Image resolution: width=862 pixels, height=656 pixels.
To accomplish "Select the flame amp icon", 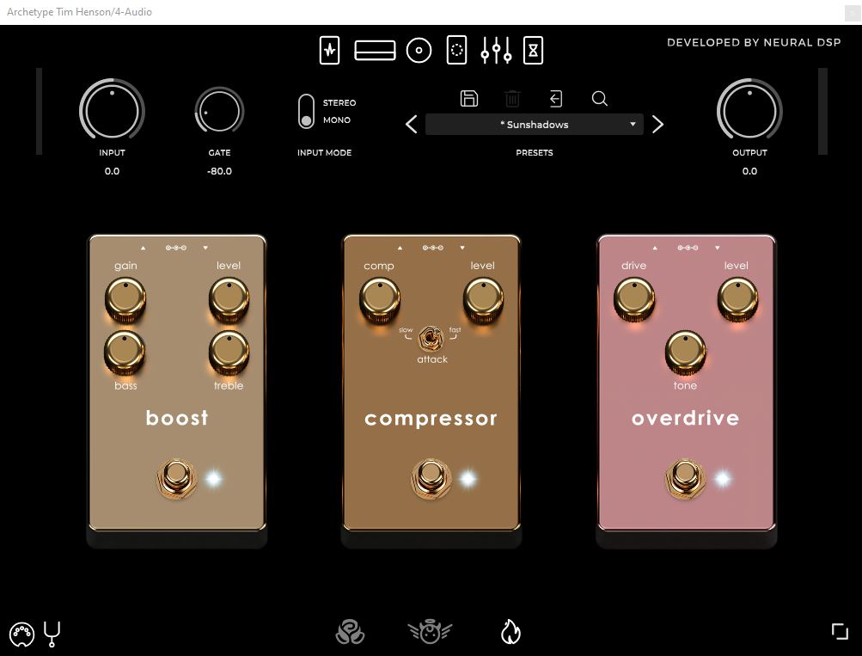I will tap(510, 632).
